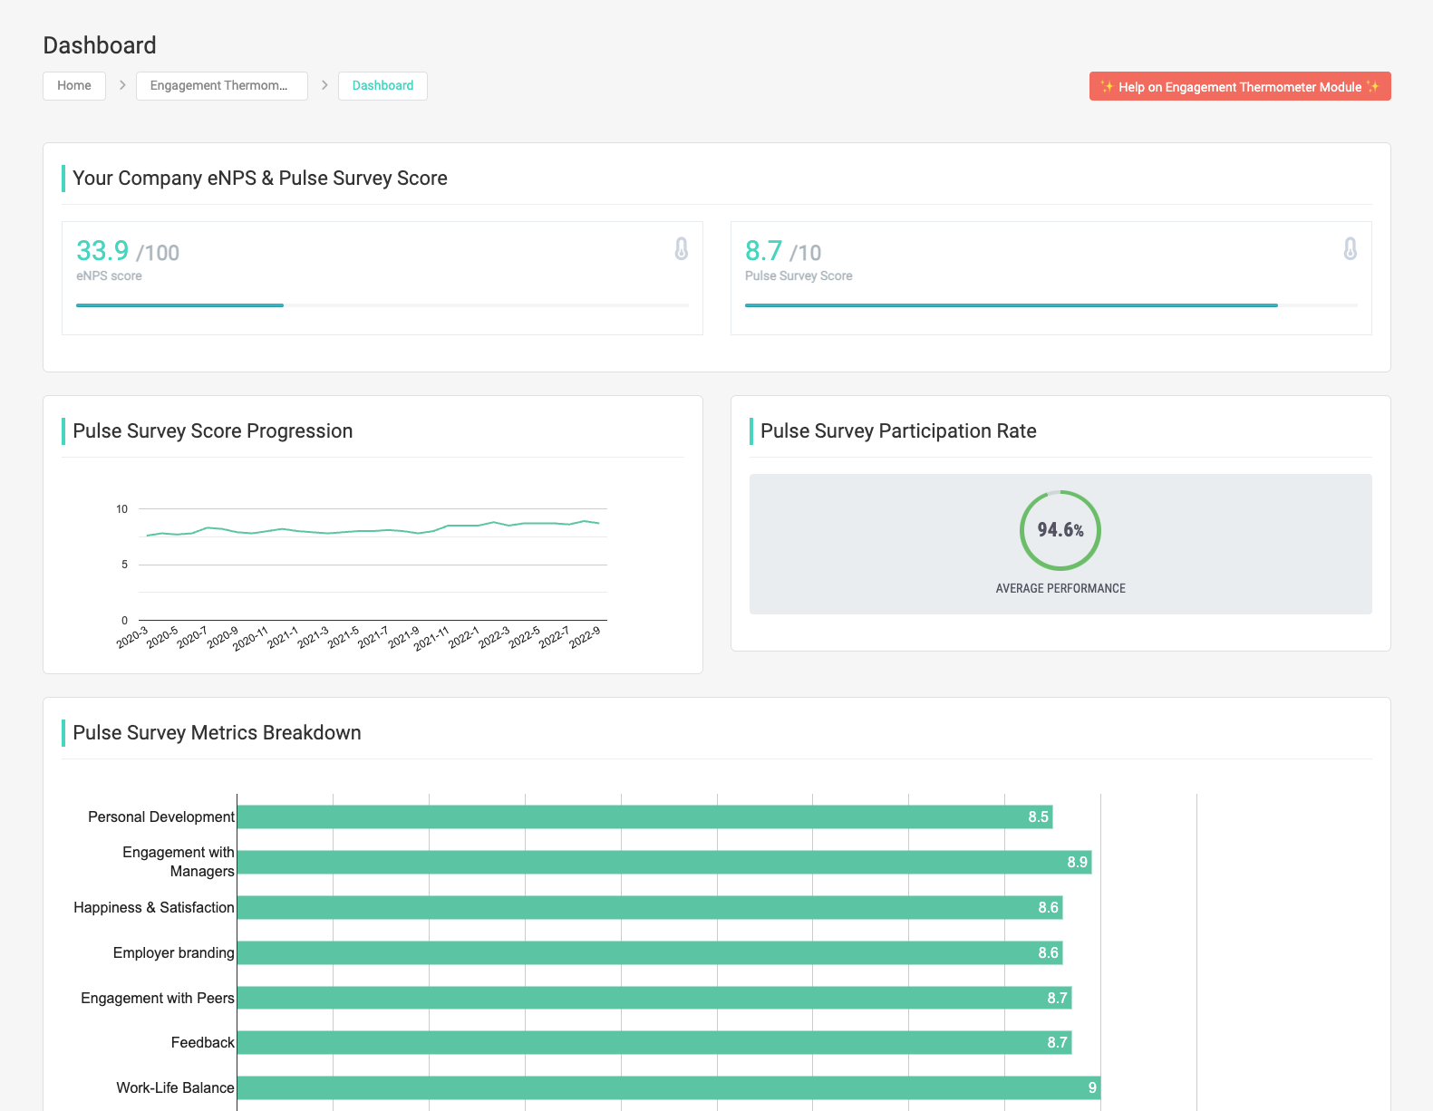Click the Feedback axis label
The height and width of the screenshot is (1111, 1433).
tap(203, 1042)
